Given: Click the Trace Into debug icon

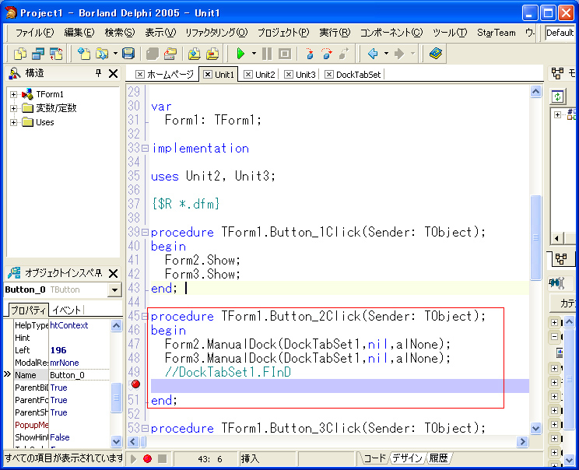Looking at the screenshot, I should [x=310, y=54].
